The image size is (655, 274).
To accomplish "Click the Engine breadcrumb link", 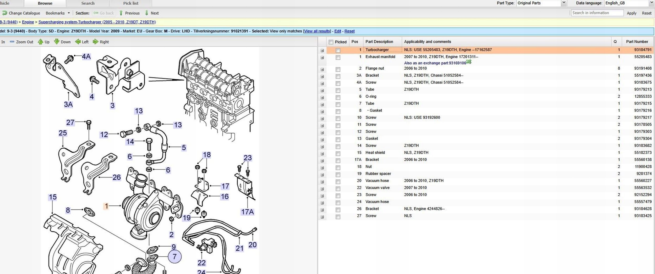I will coord(28,22).
